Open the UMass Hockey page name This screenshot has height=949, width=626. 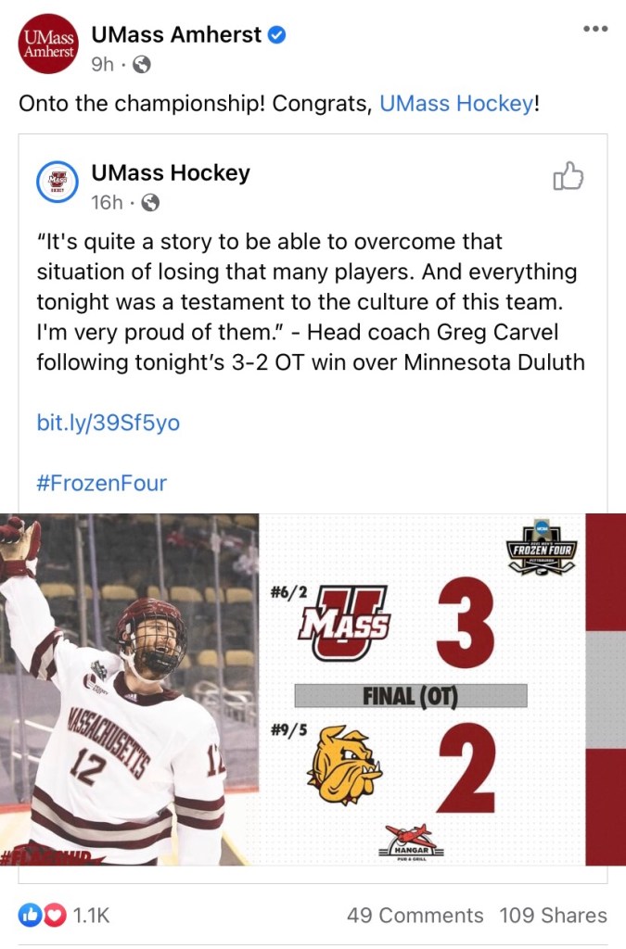171,172
